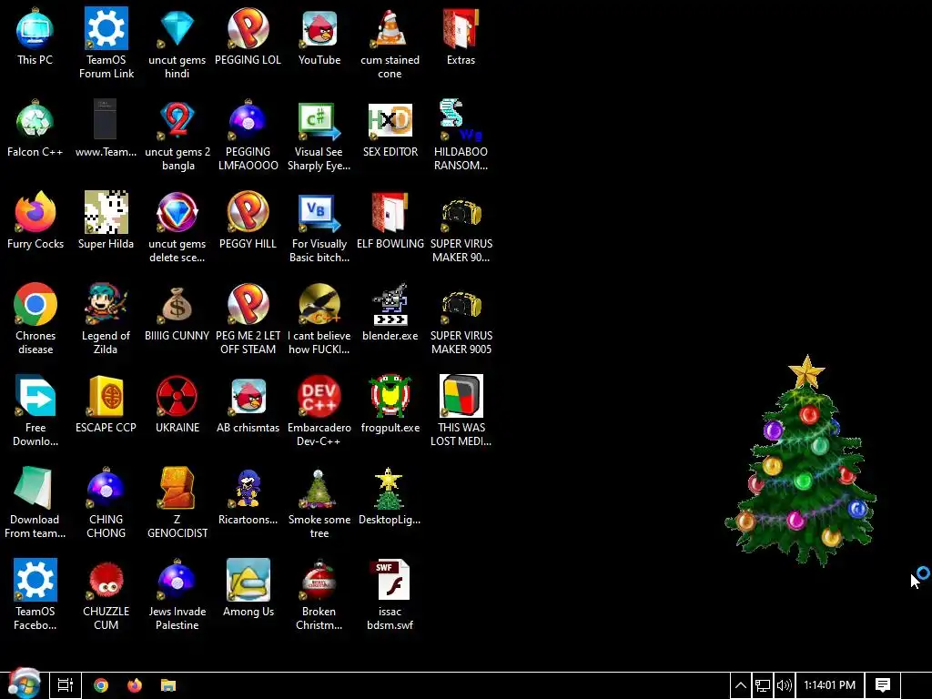Open File Explorer from the taskbar
The image size is (932, 699).
pos(168,685)
